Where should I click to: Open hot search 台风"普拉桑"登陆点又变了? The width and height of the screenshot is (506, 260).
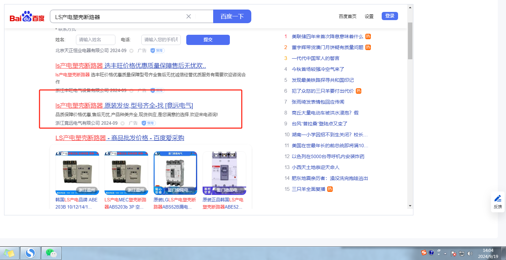[x=320, y=124]
